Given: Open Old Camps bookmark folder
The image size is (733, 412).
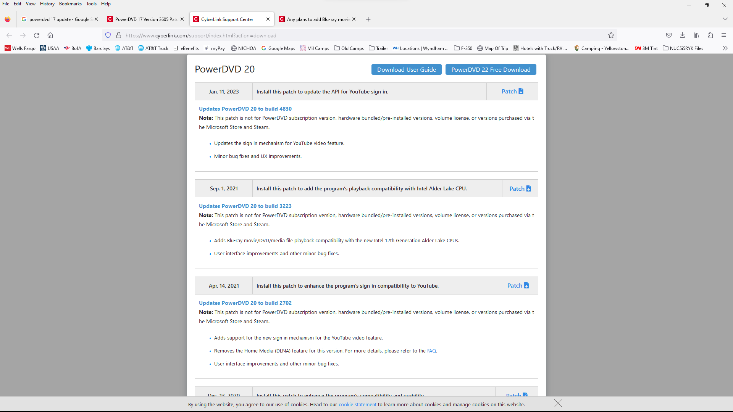Looking at the screenshot, I should click(349, 48).
